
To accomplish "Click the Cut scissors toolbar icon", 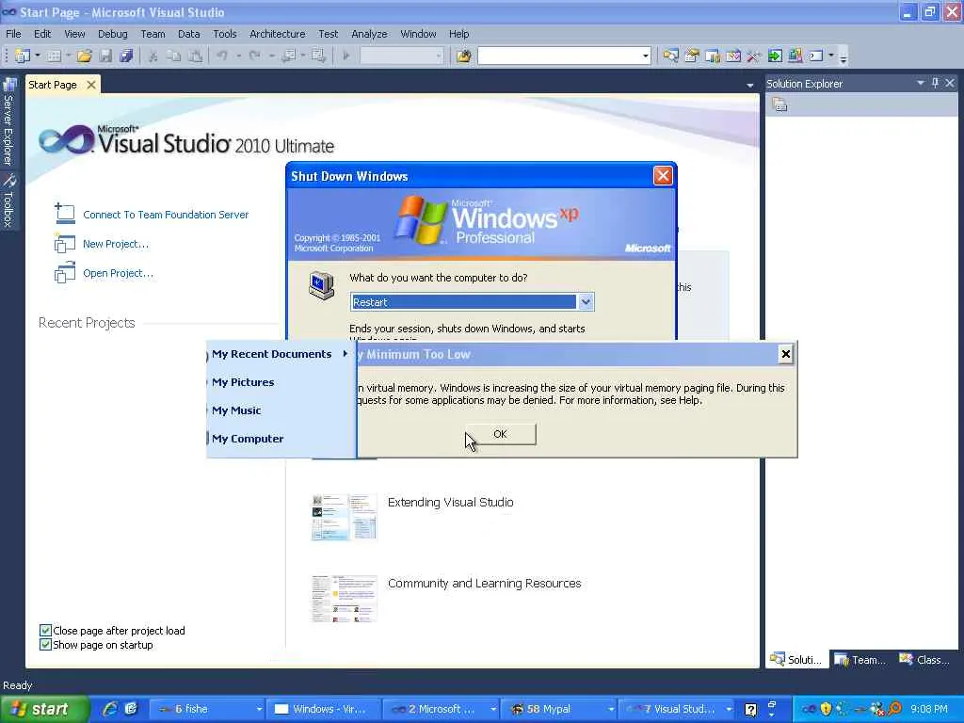I will point(153,56).
